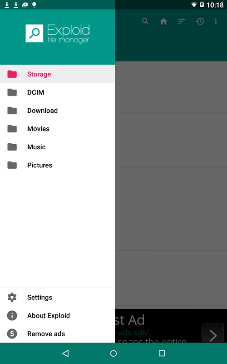Click the Exploid file manager logo
227x364 pixels.
(58, 33)
